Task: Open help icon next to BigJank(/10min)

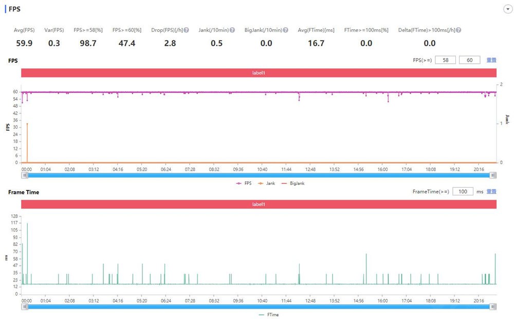Action: point(285,30)
